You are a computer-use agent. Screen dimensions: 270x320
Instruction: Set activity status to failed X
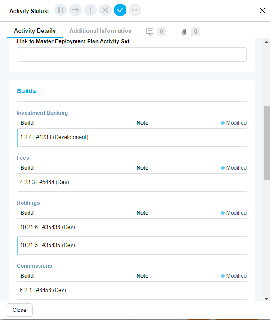(x=105, y=10)
